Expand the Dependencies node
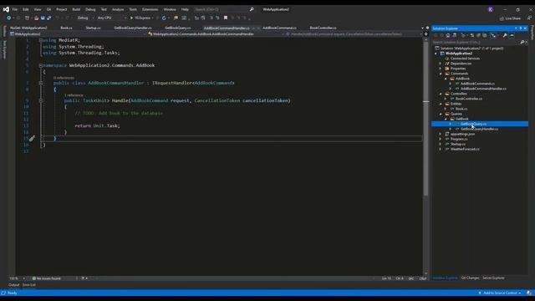The width and height of the screenshot is (535, 301). pyautogui.click(x=441, y=64)
